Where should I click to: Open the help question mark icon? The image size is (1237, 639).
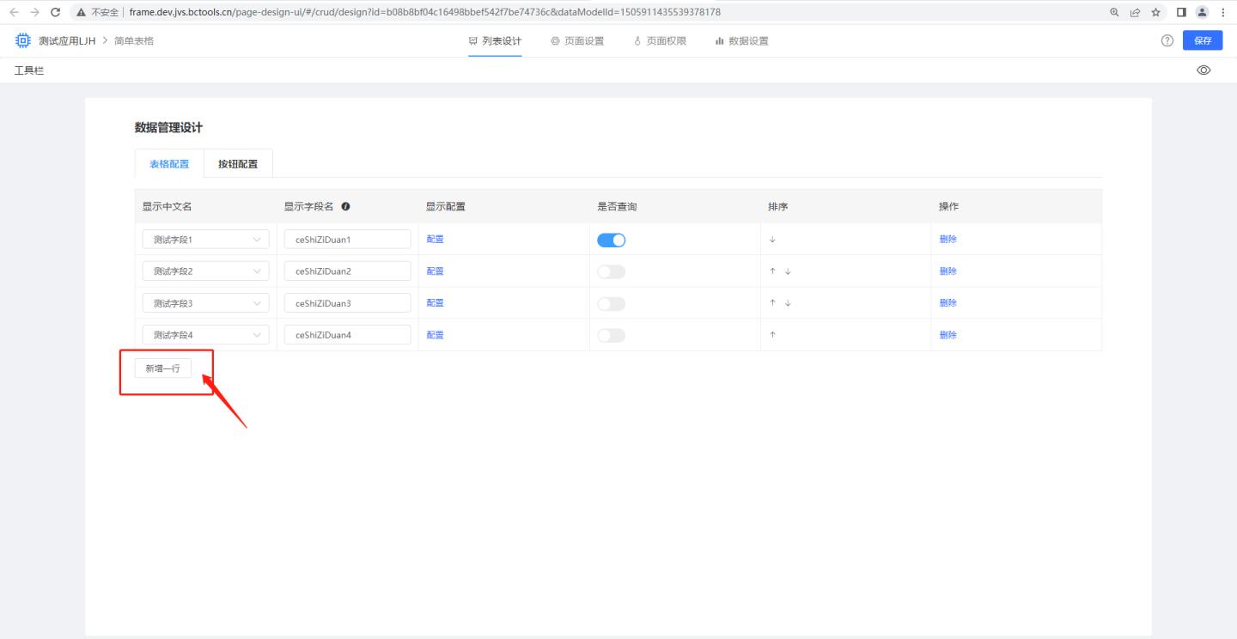tap(1168, 41)
